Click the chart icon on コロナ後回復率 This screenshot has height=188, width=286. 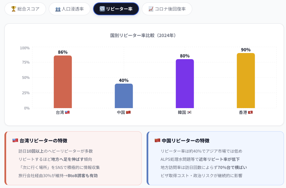pyautogui.click(x=151, y=9)
